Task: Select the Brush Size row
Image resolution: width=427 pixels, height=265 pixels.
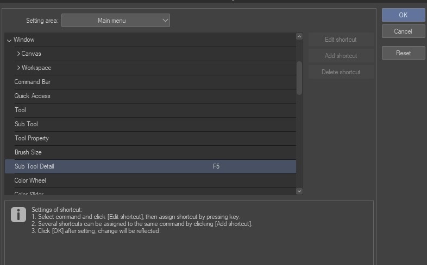Action: tap(155, 153)
